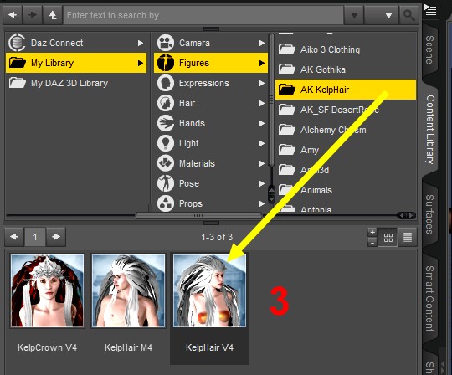The width and height of the screenshot is (452, 375).
Task: Expand the Hands category arrow
Action: (262, 123)
